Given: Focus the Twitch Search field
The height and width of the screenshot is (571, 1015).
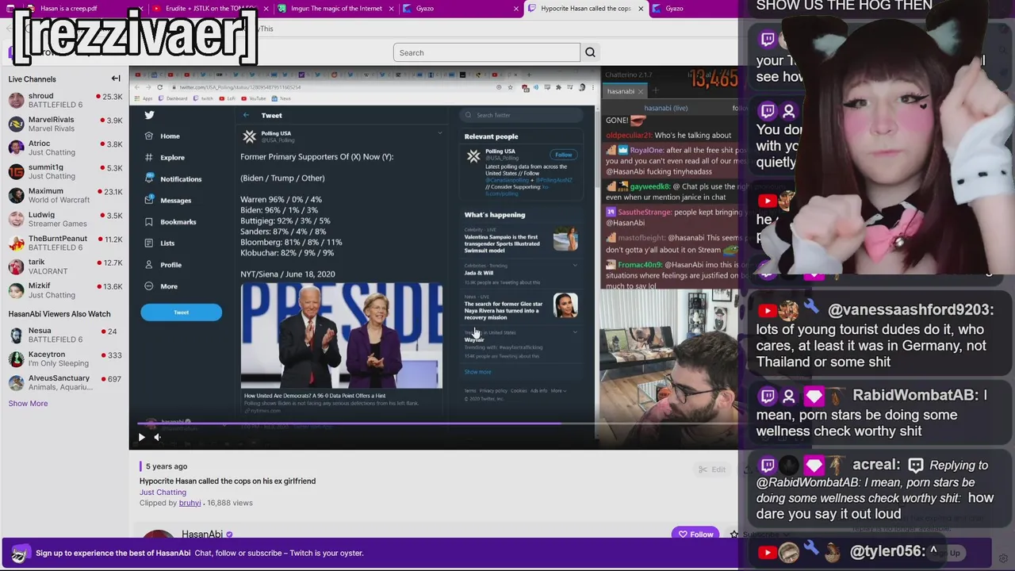Looking at the screenshot, I should tap(486, 52).
